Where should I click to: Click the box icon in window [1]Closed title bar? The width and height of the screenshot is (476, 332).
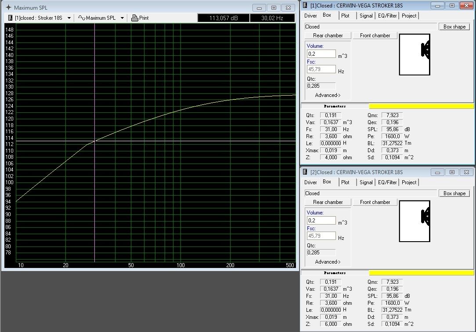[305, 5]
